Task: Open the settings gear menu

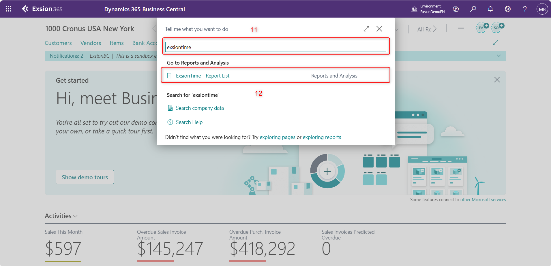Action: 508,9
